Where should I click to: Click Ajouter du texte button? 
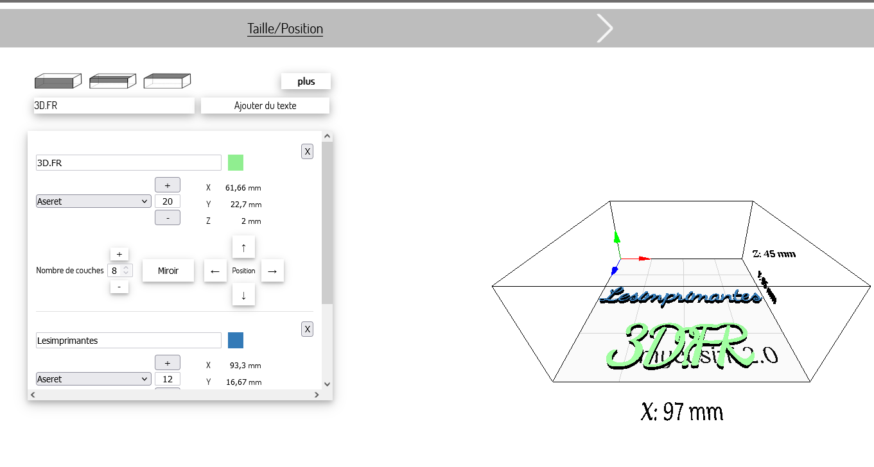coord(265,106)
